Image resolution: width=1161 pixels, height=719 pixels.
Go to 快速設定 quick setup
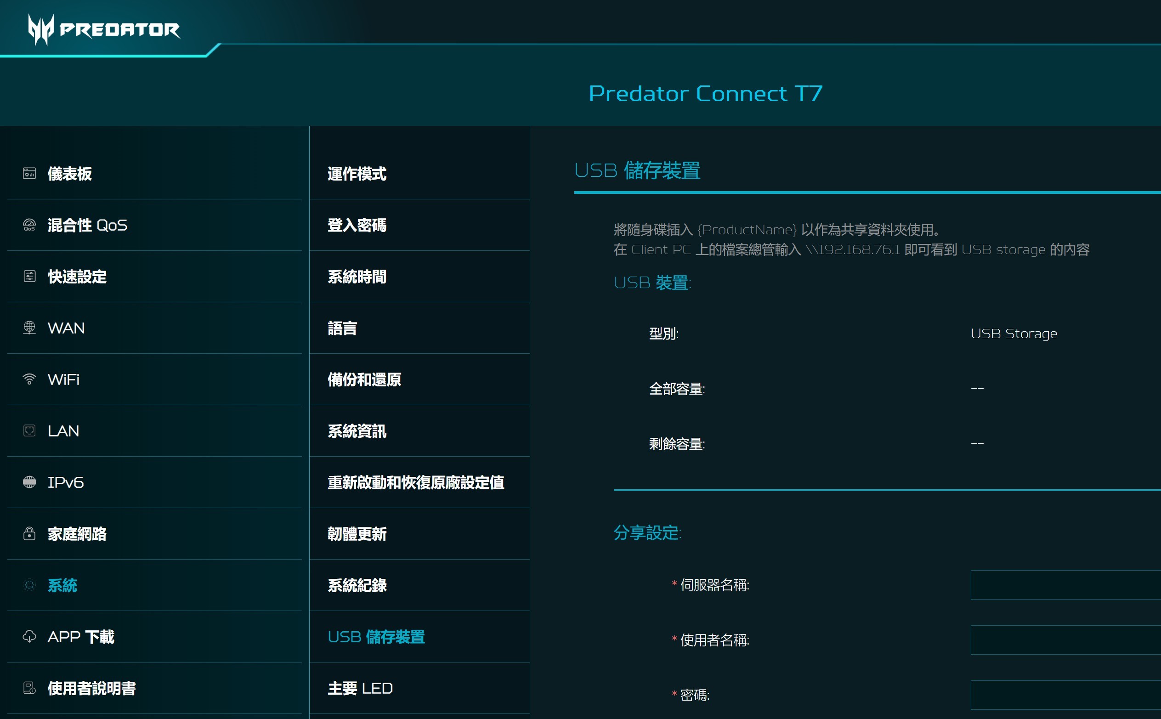[154, 276]
